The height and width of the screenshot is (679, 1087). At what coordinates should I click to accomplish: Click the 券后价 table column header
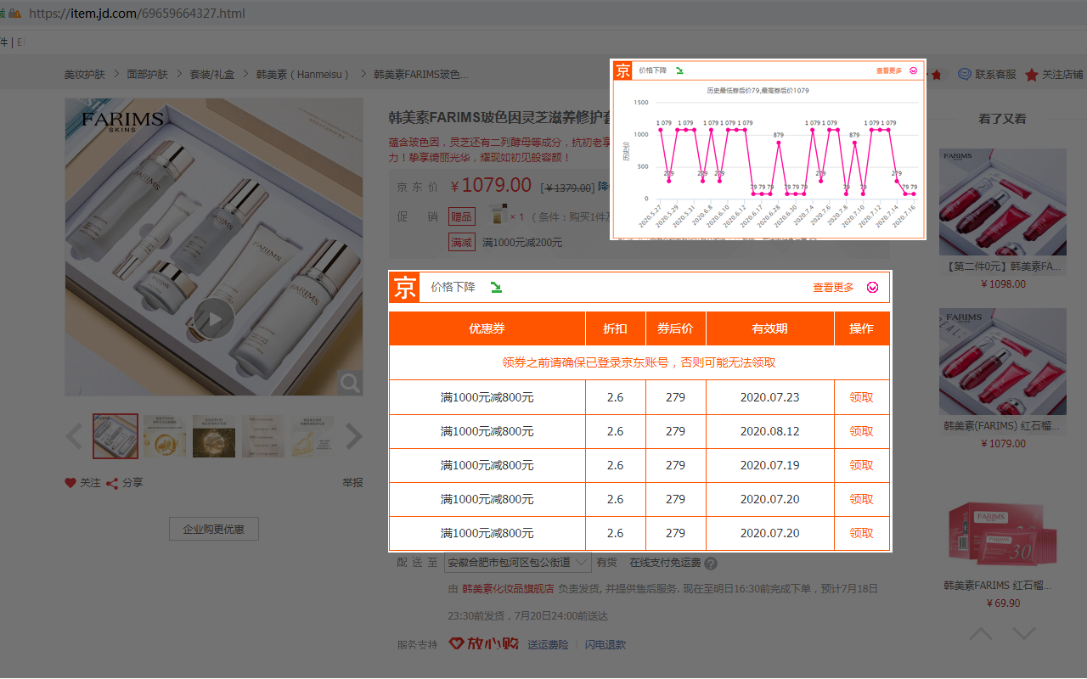(x=675, y=328)
